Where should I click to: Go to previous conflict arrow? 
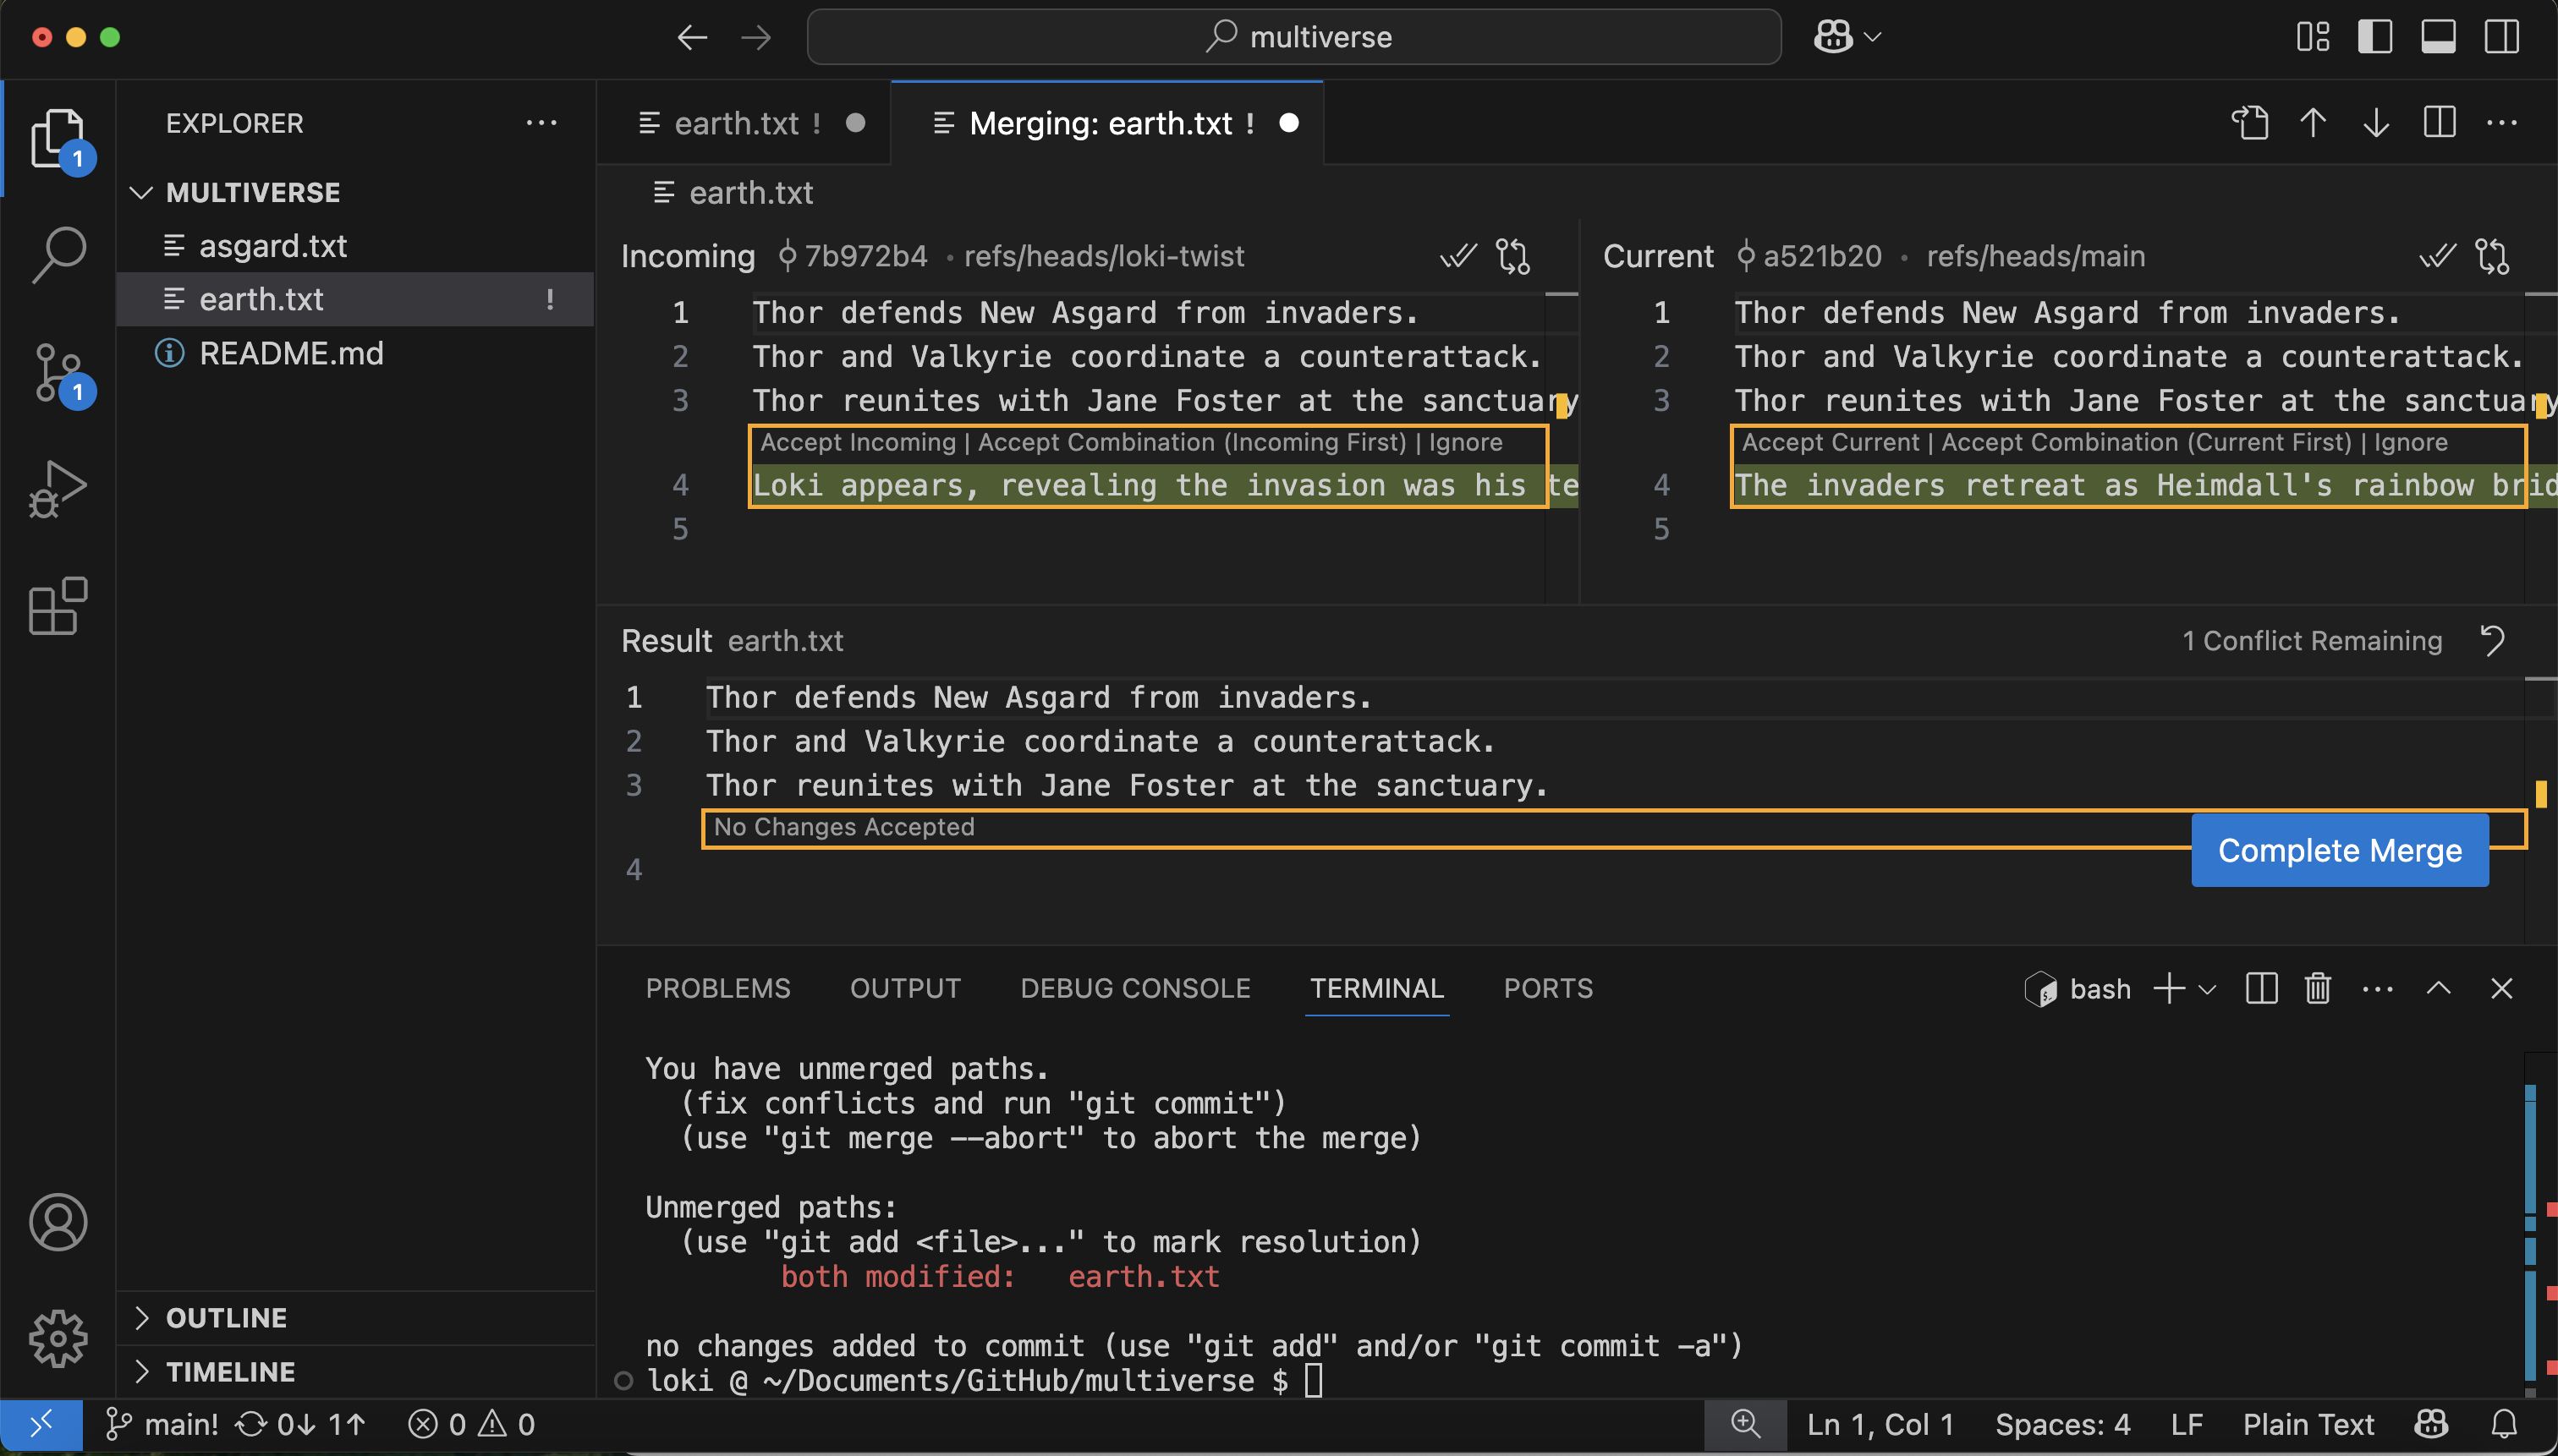pos(2313,123)
